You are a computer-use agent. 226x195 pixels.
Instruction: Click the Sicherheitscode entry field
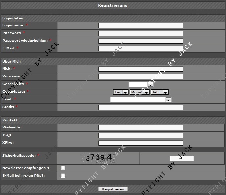pyautogui.click(x=182, y=158)
